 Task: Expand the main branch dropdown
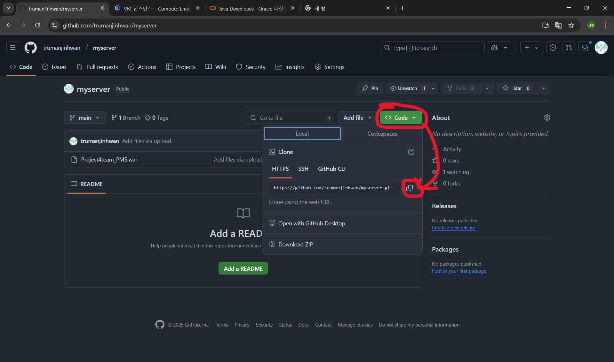pos(85,118)
